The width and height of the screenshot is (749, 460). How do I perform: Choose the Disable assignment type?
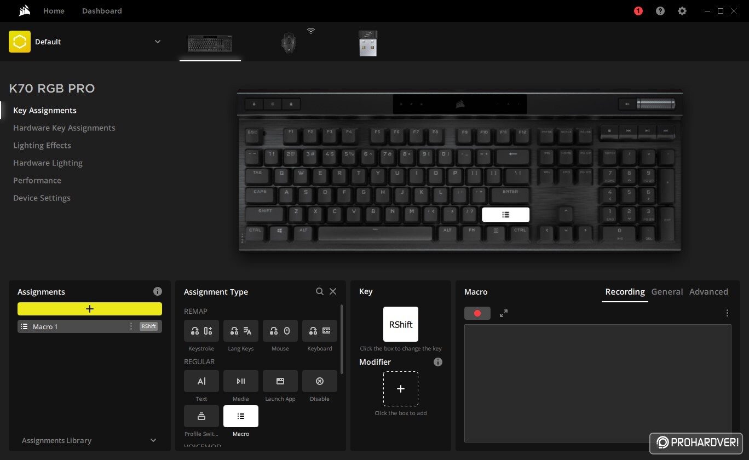(320, 381)
